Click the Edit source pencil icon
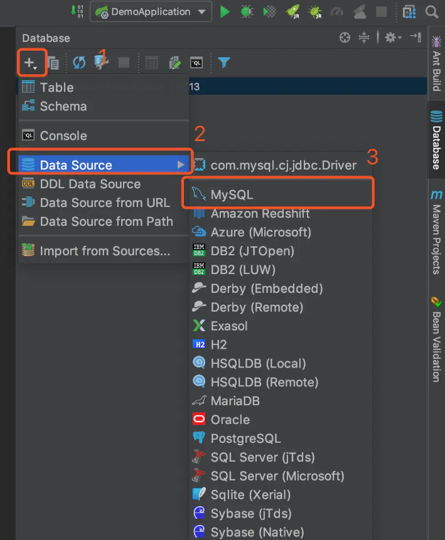 [174, 63]
